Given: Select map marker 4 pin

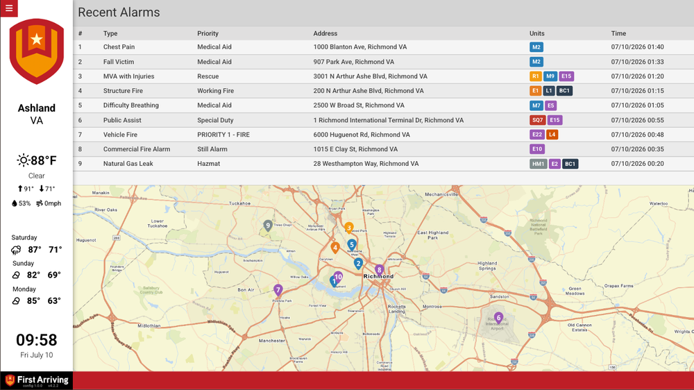Looking at the screenshot, I should coord(335,248).
